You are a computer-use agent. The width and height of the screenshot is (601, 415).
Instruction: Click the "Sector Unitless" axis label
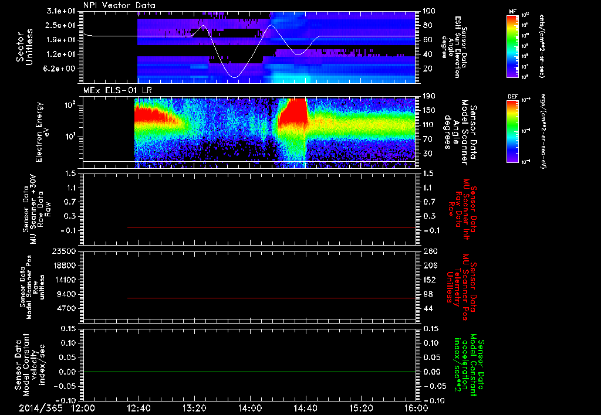click(25, 47)
